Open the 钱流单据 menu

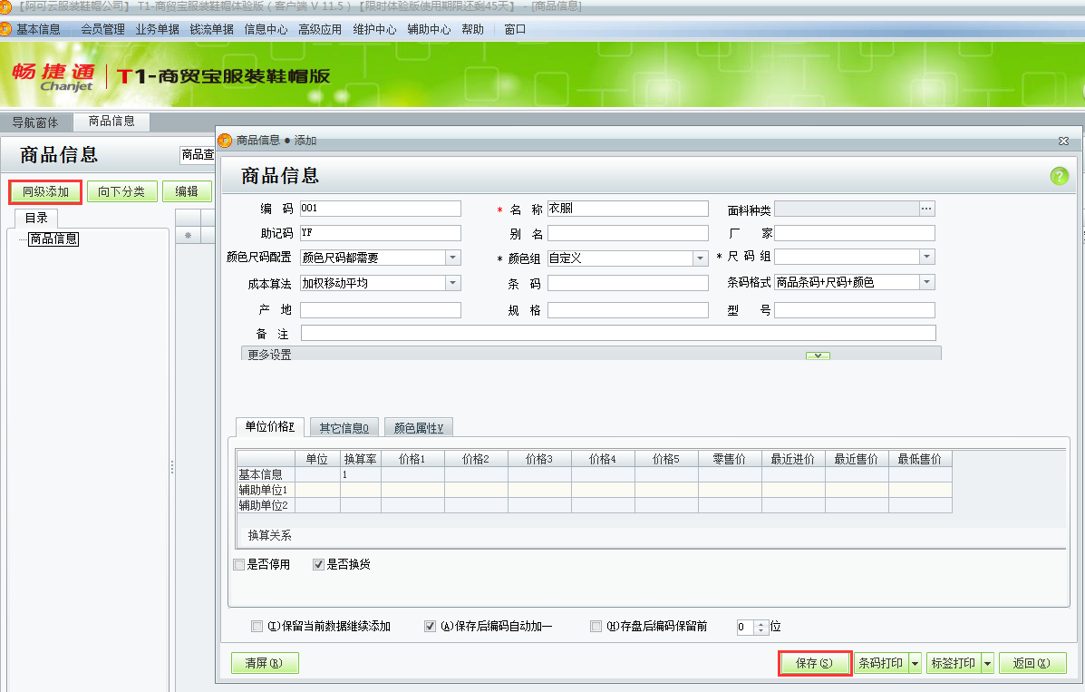pyautogui.click(x=212, y=29)
